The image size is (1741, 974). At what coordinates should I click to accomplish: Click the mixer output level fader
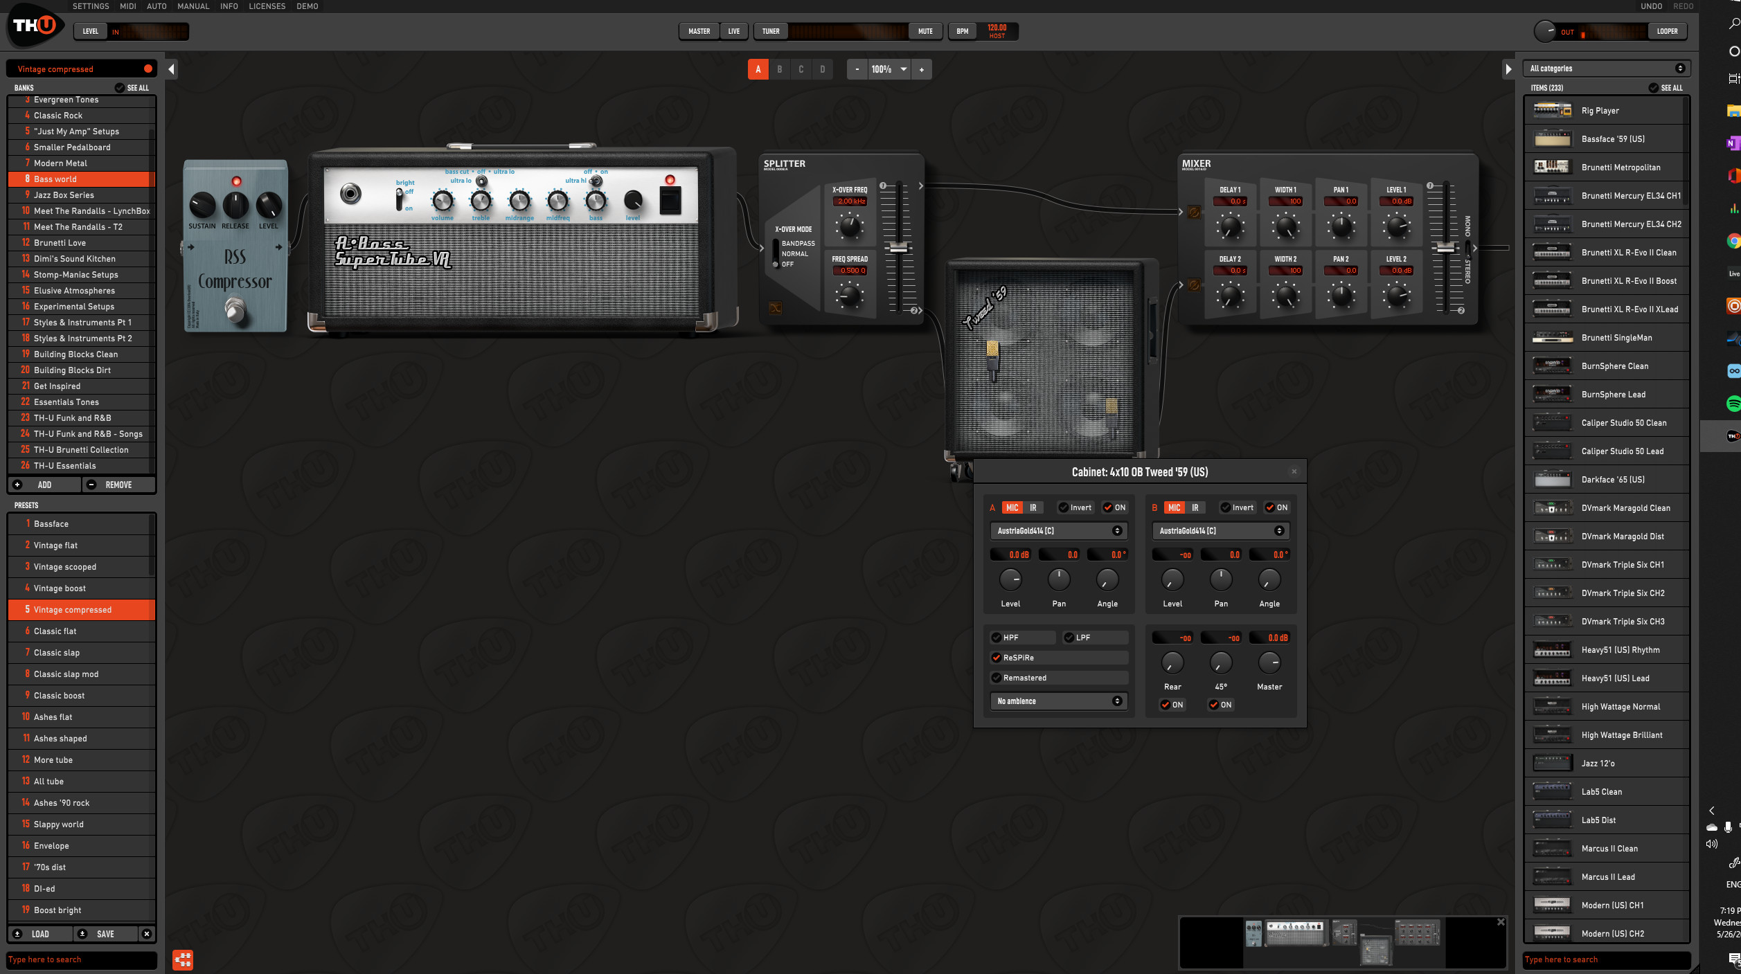click(1445, 247)
